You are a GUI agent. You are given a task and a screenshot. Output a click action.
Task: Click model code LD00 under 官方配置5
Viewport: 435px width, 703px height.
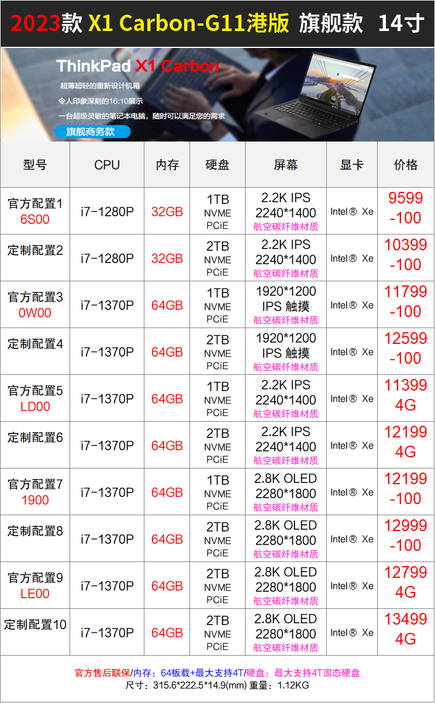coord(35,406)
